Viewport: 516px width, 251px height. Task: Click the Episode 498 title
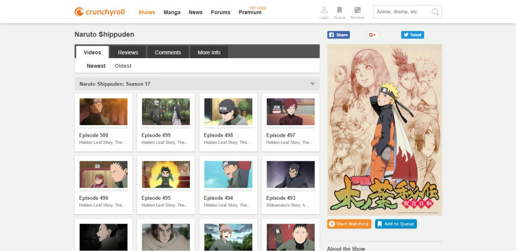click(218, 135)
